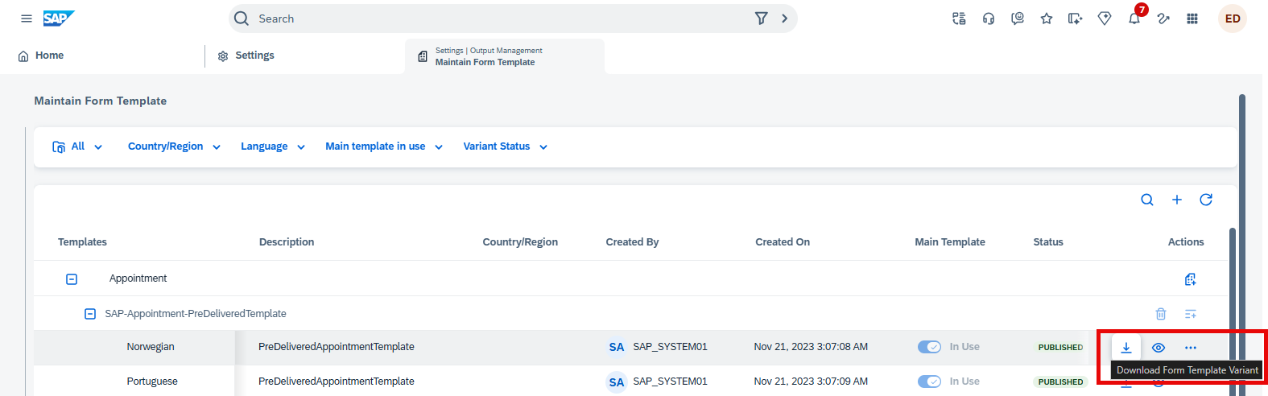
Task: Open the app grid launcher icon
Action: click(x=1192, y=19)
